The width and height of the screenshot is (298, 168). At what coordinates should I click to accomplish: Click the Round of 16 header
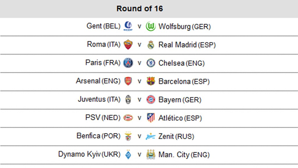[x=140, y=9]
